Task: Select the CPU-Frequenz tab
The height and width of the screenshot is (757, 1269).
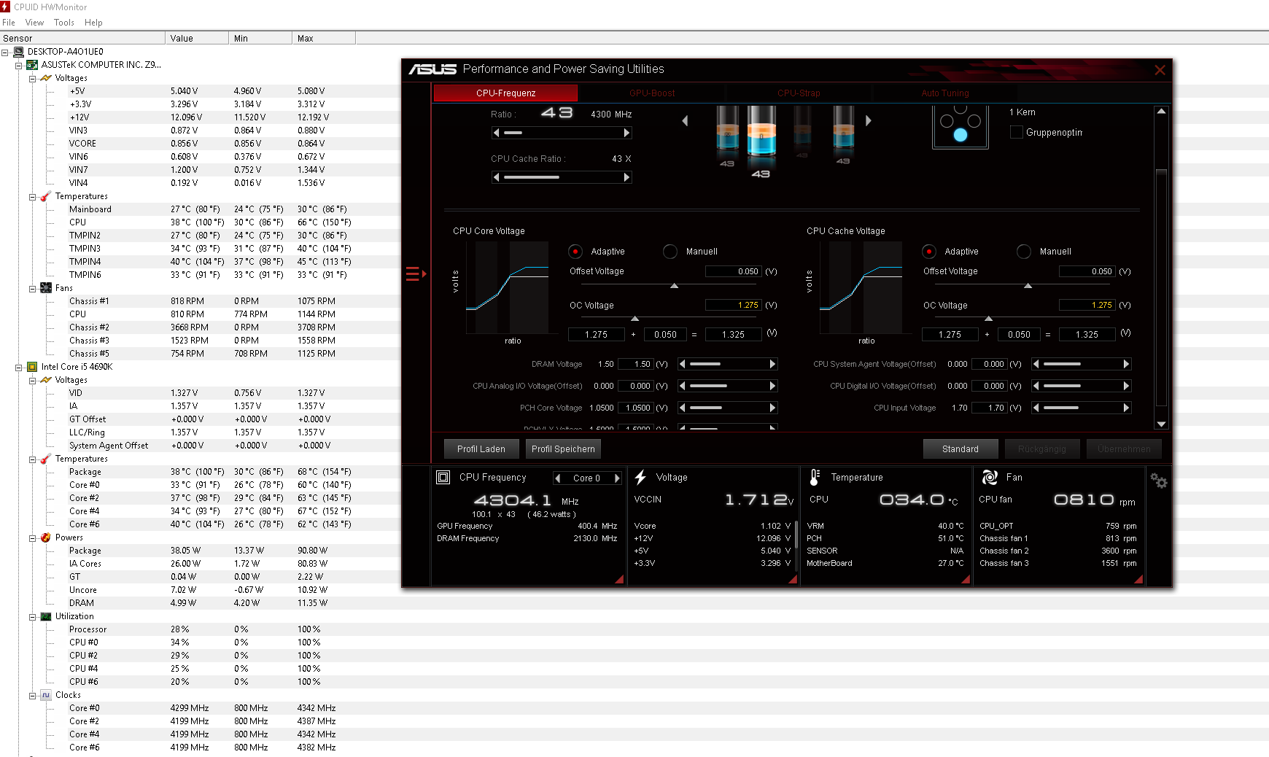Action: [x=505, y=93]
